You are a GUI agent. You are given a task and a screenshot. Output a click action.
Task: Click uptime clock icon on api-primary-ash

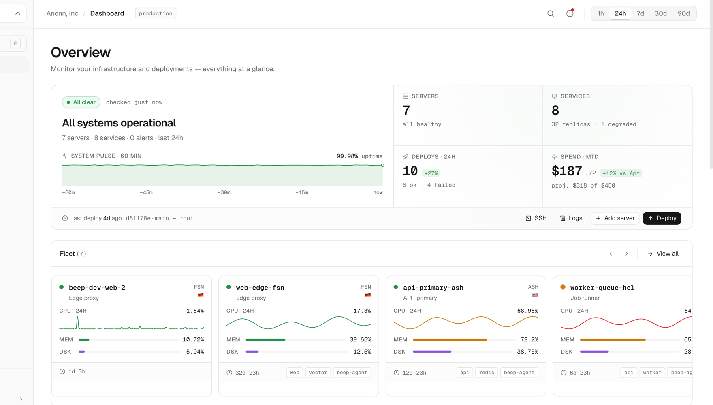[397, 373]
